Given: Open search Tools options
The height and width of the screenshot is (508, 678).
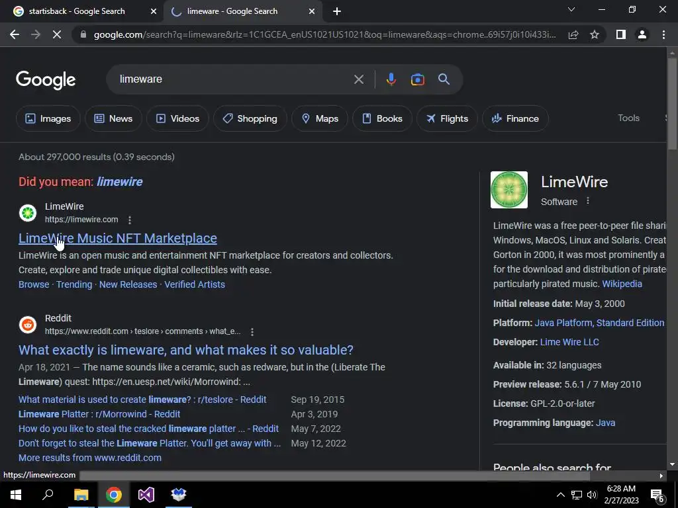Looking at the screenshot, I should (x=628, y=118).
